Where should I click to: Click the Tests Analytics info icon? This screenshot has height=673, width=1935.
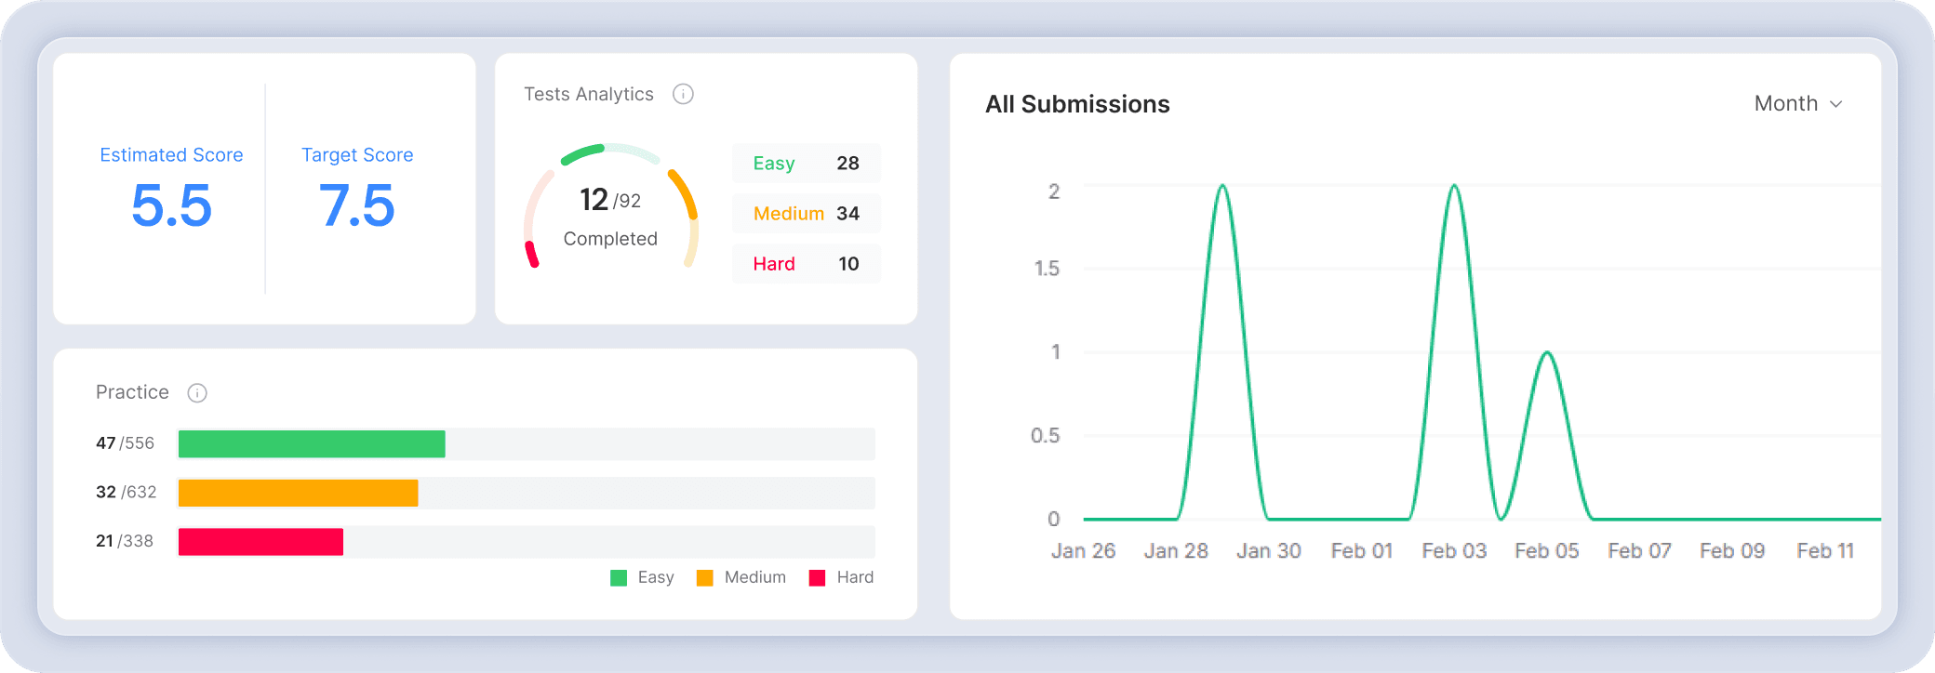click(683, 94)
